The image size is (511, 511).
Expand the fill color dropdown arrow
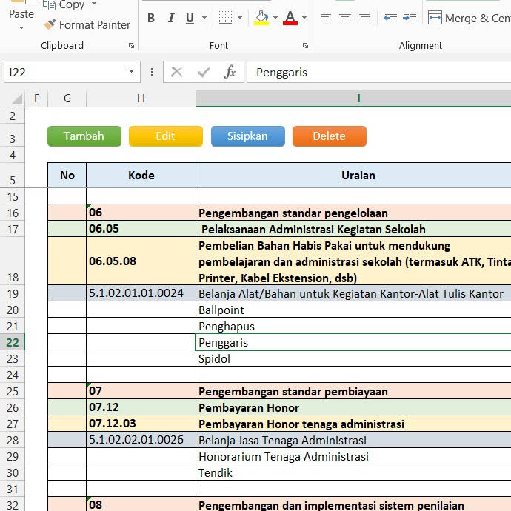(x=275, y=19)
